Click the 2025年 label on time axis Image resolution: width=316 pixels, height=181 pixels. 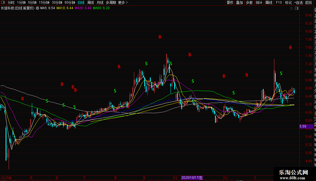coord(6,178)
